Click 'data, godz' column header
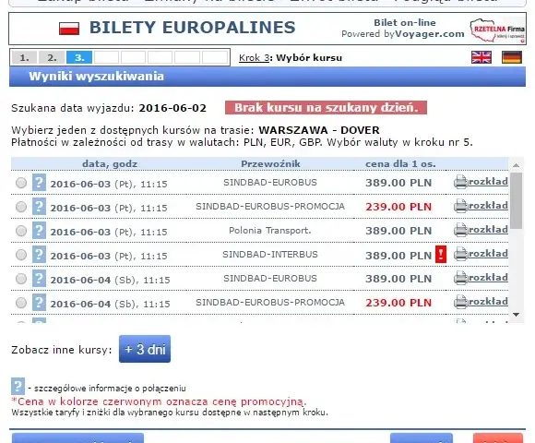The height and width of the screenshot is (443, 535). click(x=110, y=164)
